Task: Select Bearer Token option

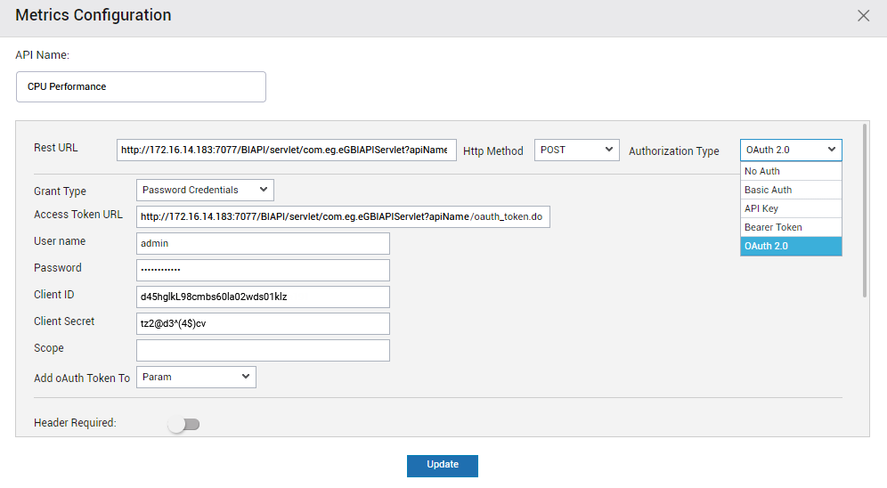Action: tap(791, 227)
